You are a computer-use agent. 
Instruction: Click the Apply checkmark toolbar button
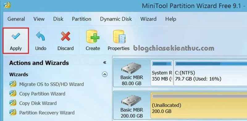pos(16,41)
